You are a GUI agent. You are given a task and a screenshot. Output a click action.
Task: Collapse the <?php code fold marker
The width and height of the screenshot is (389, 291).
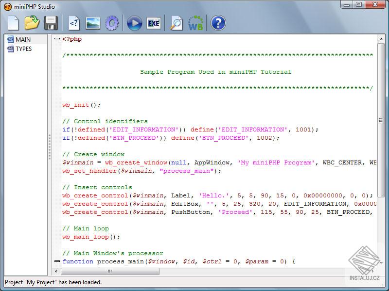click(x=57, y=39)
